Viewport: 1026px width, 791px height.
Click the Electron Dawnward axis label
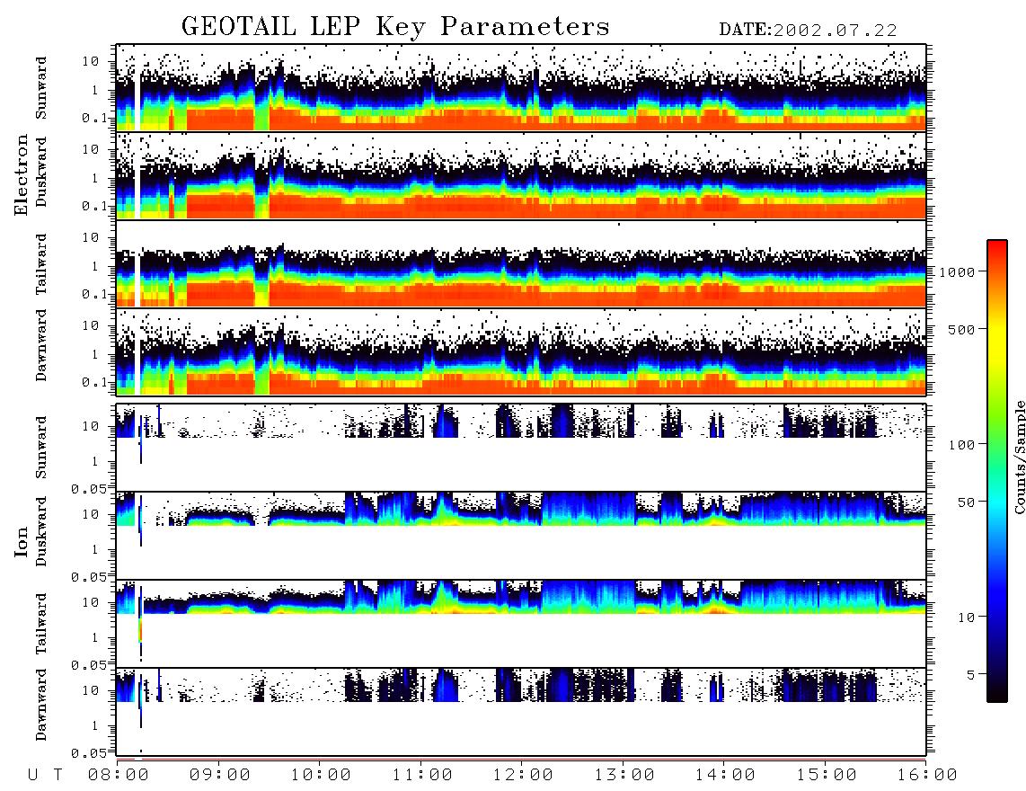pyautogui.click(x=41, y=345)
